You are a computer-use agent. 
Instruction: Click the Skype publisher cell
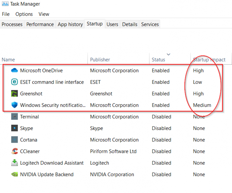(97, 128)
